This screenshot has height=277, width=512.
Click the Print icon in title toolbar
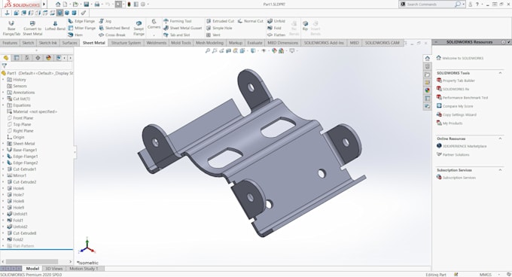[97, 5]
